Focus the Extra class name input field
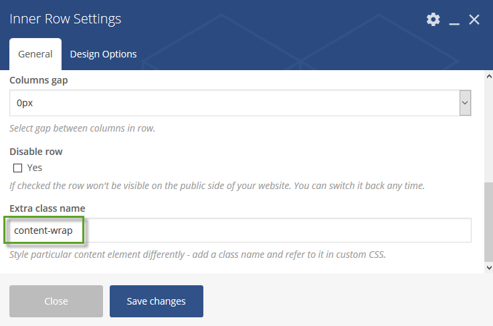Image resolution: width=493 pixels, height=326 pixels. [x=240, y=230]
